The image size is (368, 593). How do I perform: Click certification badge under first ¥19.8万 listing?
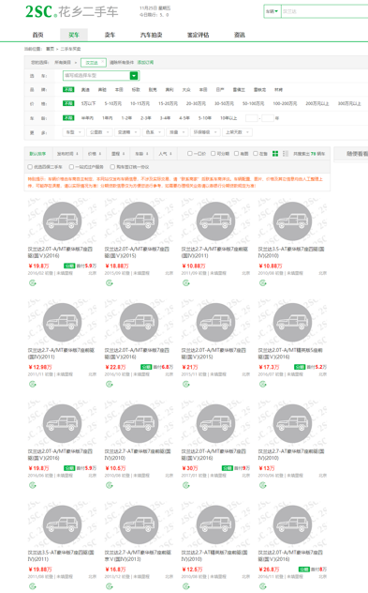click(x=33, y=282)
